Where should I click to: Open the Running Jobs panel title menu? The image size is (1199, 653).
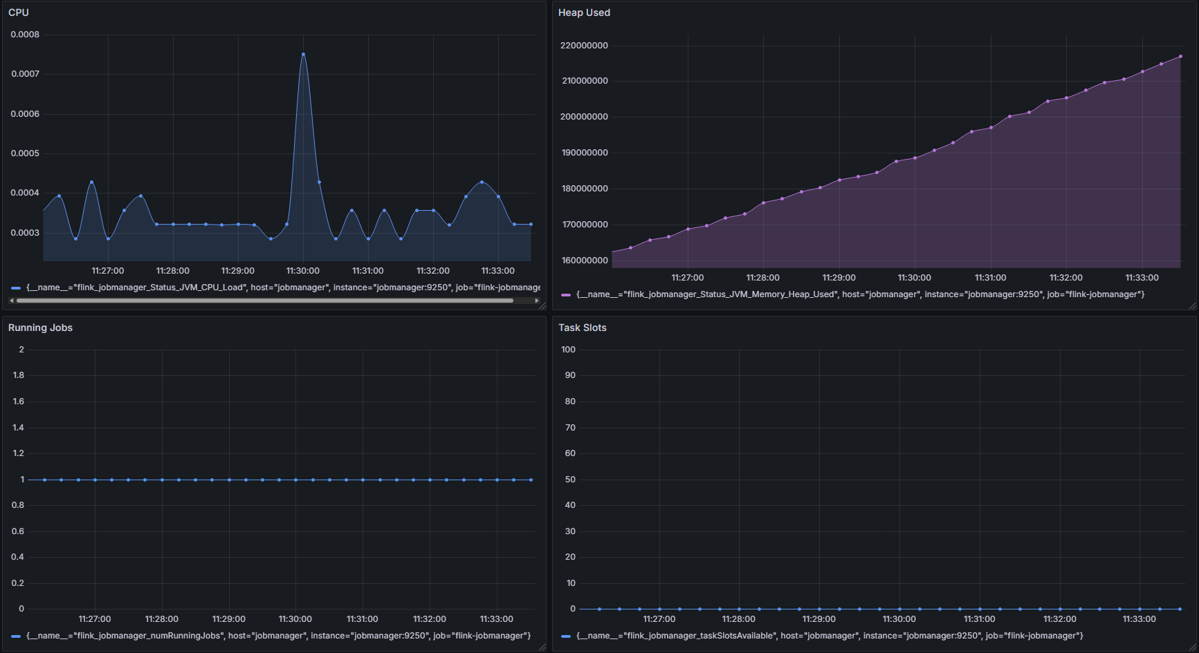click(40, 328)
